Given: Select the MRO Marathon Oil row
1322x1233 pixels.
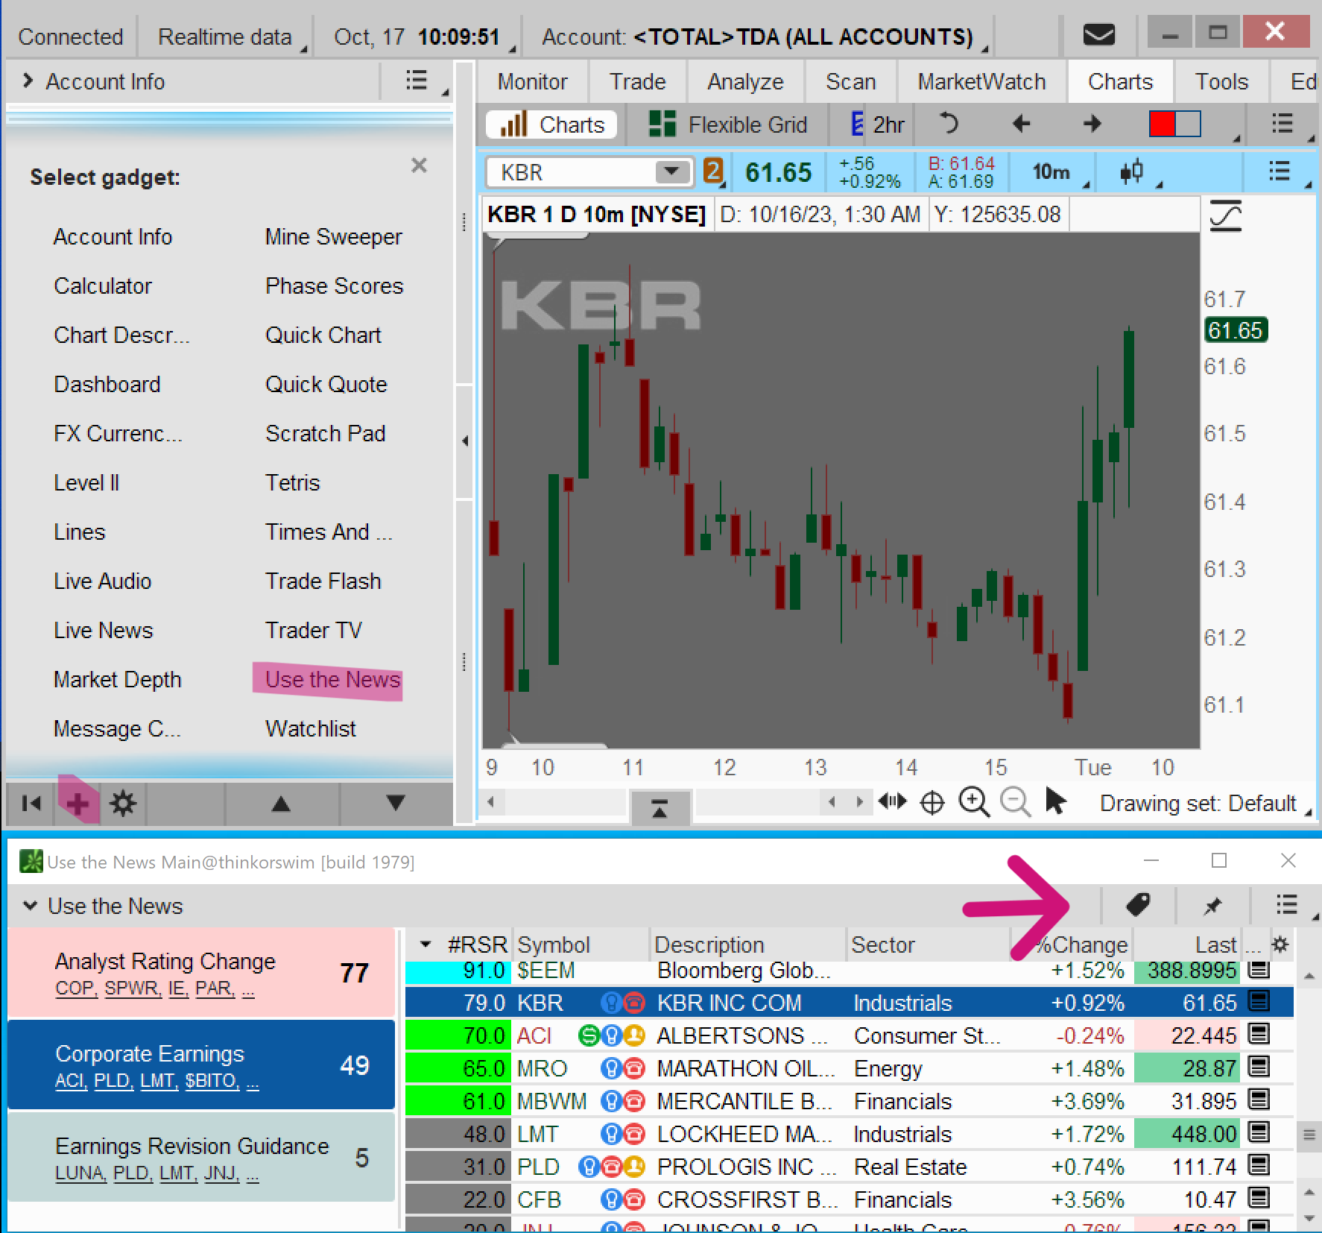Looking at the screenshot, I should tap(850, 1068).
